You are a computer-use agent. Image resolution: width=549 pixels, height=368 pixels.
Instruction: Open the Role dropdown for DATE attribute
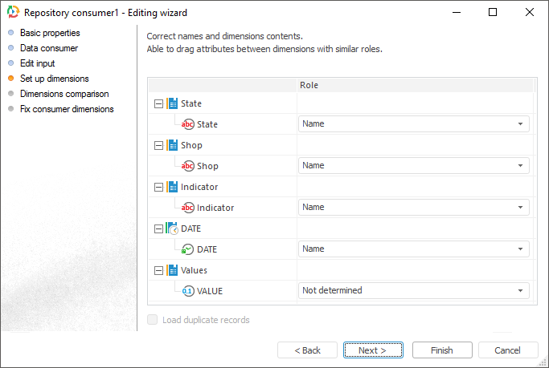520,249
